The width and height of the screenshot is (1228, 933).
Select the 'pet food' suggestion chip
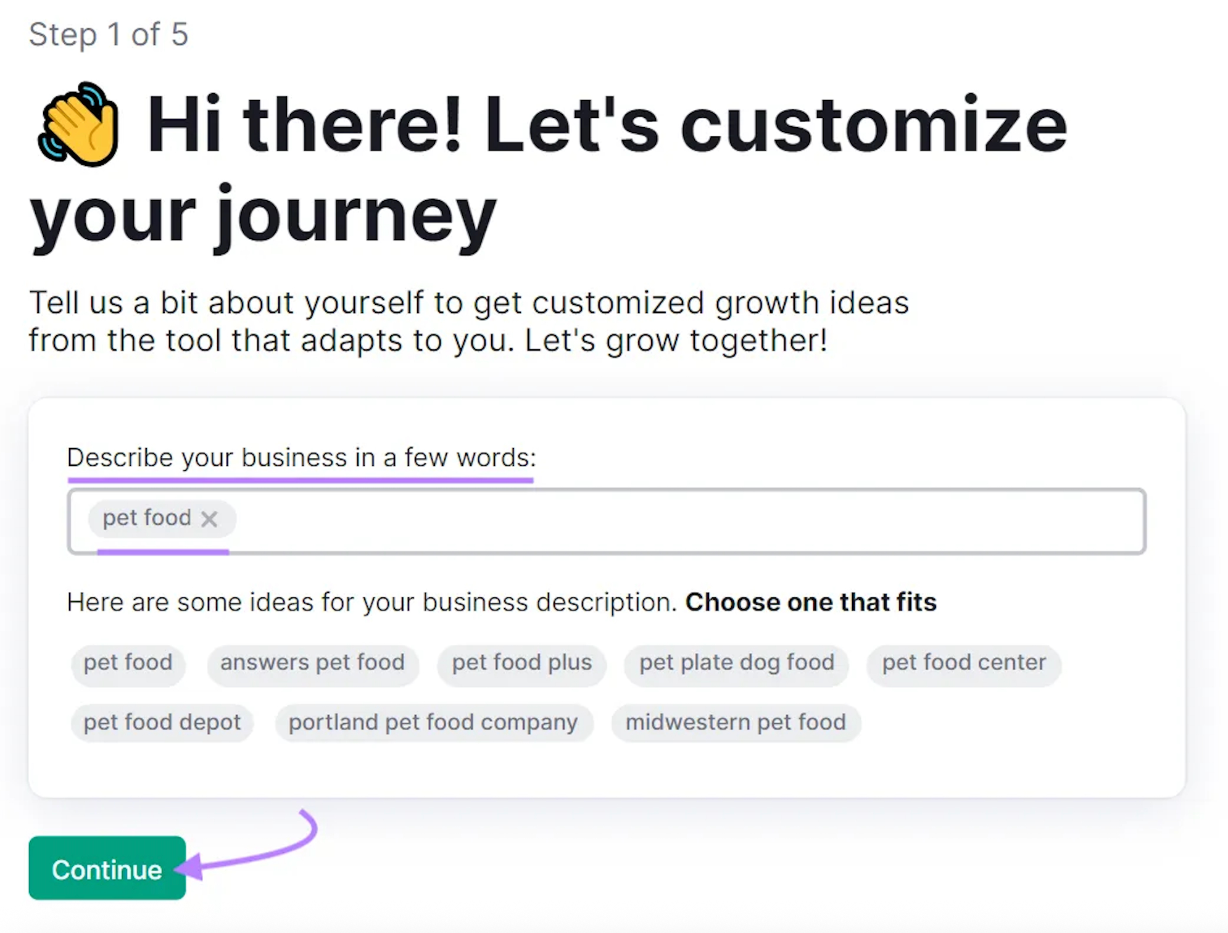point(128,663)
